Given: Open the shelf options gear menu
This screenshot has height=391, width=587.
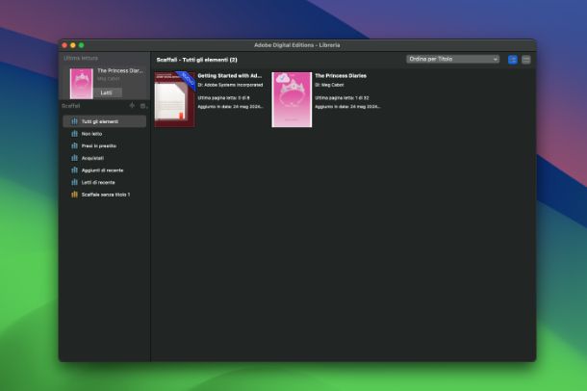Looking at the screenshot, I should pyautogui.click(x=143, y=106).
